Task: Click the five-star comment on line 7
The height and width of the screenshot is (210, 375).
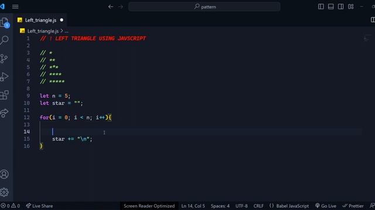Action: pyautogui.click(x=52, y=82)
